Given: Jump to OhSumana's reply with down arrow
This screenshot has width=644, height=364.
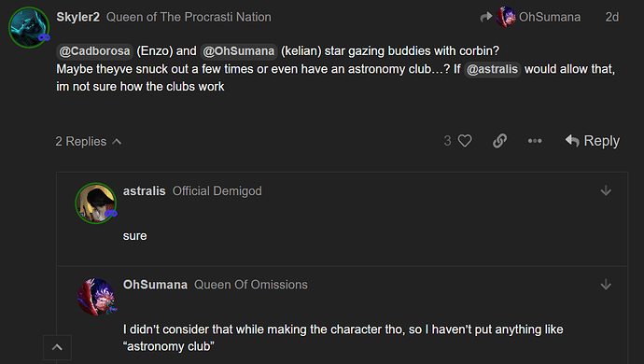Looking at the screenshot, I should pyautogui.click(x=606, y=285).
